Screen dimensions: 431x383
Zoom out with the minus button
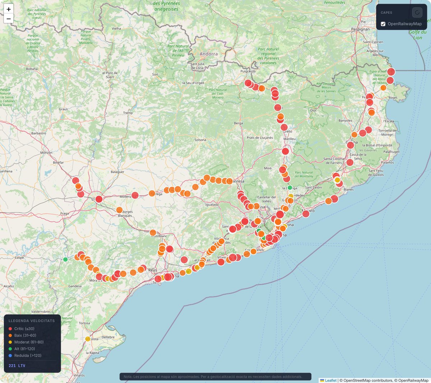pos(9,19)
